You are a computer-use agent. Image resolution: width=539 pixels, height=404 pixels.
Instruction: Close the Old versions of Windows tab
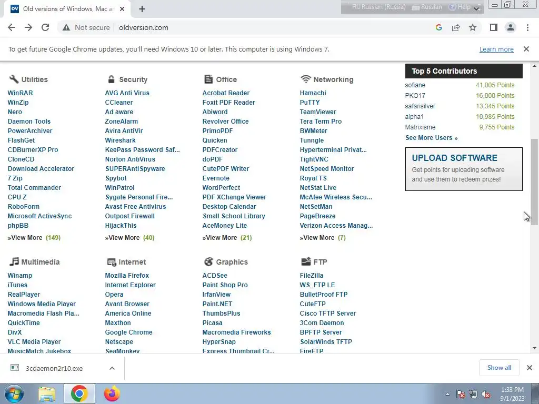click(x=122, y=9)
